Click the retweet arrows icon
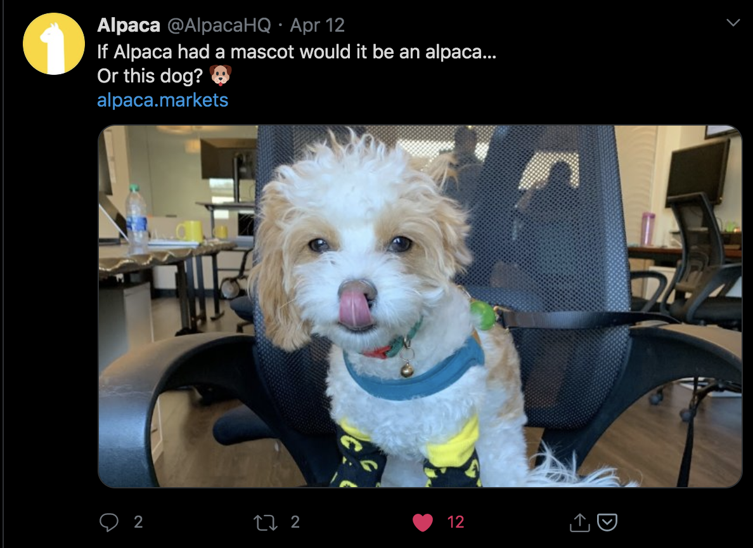The width and height of the screenshot is (753, 548). coord(266,523)
